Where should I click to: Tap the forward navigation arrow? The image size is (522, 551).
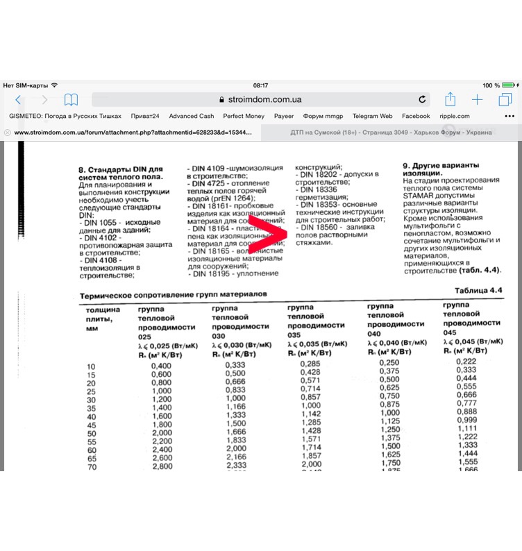pos(44,100)
